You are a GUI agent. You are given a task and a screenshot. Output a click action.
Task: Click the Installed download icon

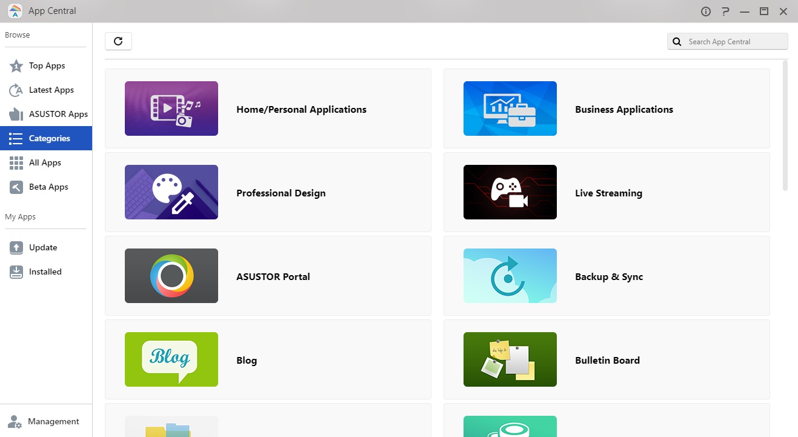coord(16,272)
